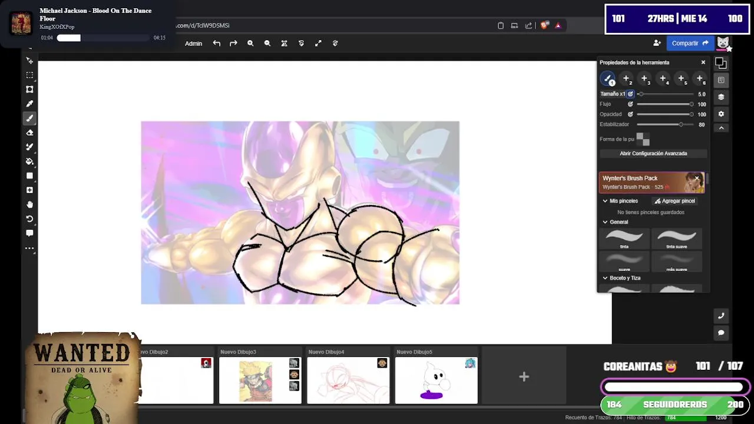
Task: Choose the tinta brush preset
Action: click(624, 238)
